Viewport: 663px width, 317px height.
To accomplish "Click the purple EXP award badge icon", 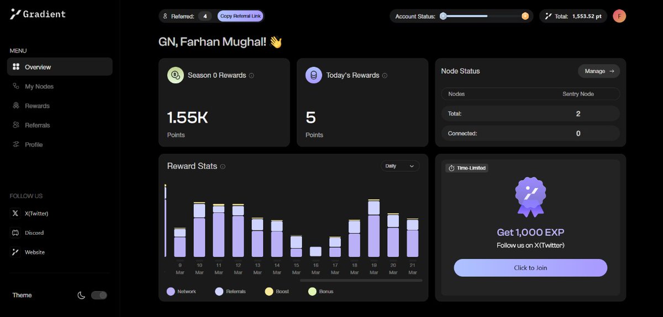I will [530, 197].
